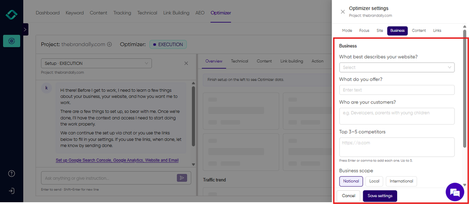The image size is (469, 204).
Task: Switch to Link building tab
Action: coord(292,61)
